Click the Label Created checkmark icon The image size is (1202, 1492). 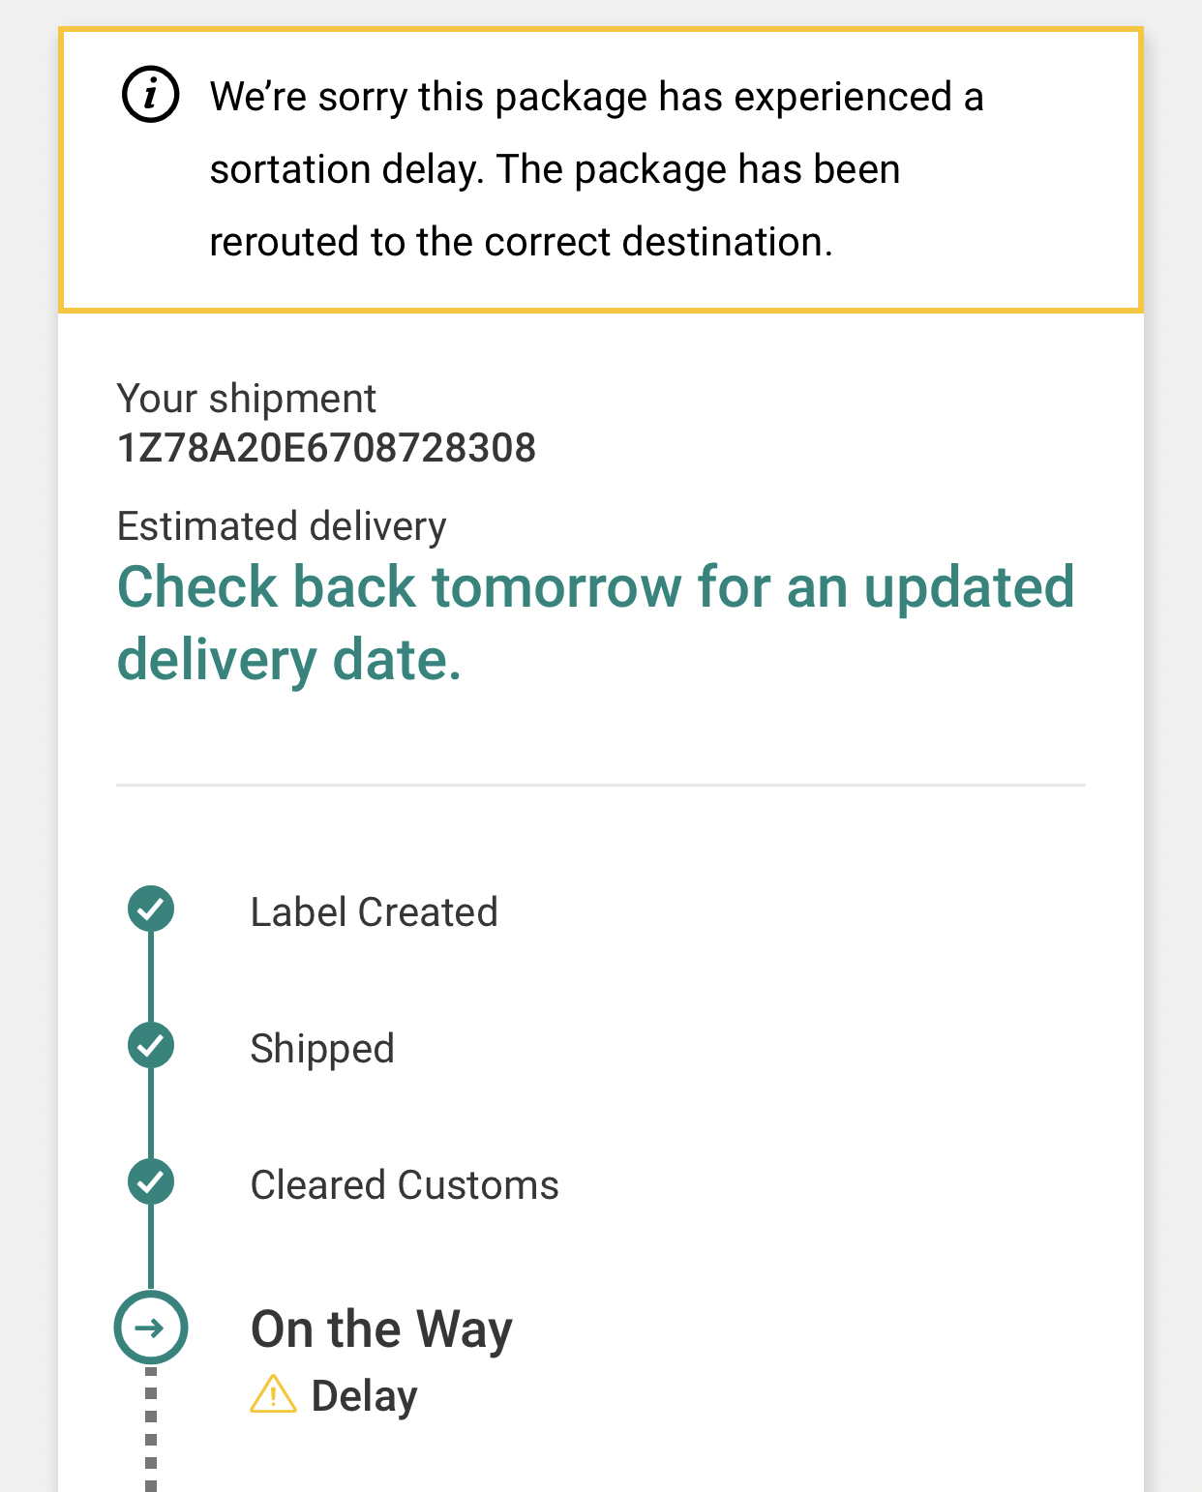151,909
